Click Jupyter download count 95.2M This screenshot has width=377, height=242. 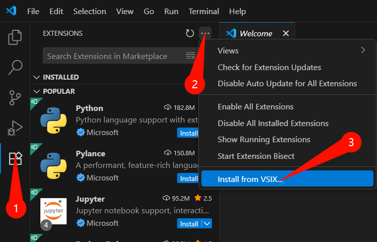176,198
